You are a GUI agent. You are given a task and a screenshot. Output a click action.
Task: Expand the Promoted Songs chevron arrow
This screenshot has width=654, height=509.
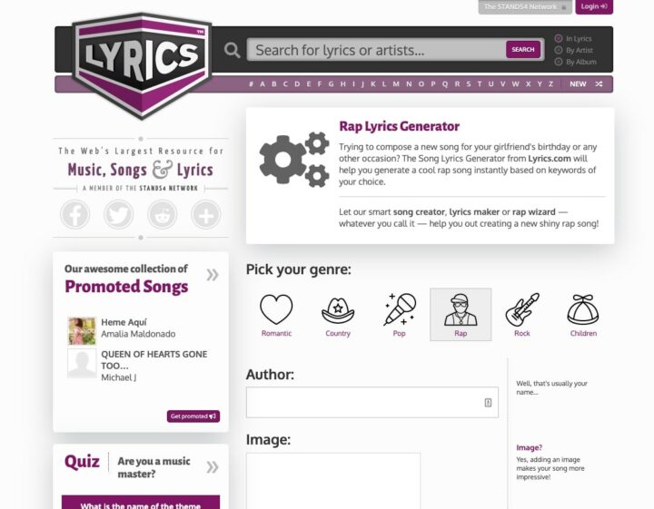[213, 275]
